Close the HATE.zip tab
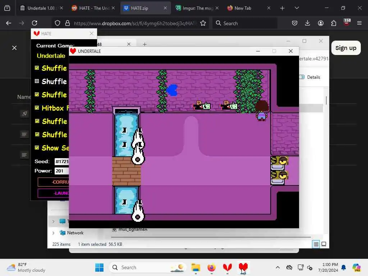 [x=165, y=8]
